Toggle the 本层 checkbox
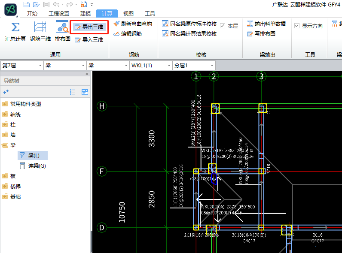 [223, 26]
